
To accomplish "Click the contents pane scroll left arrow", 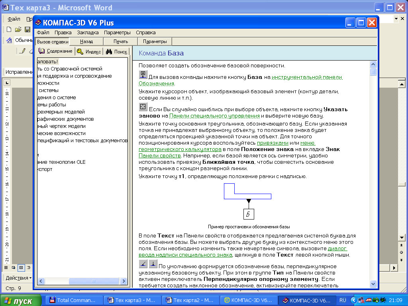I will click(41, 281).
